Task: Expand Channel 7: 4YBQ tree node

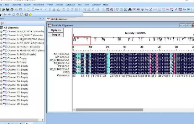Action: click(1, 54)
